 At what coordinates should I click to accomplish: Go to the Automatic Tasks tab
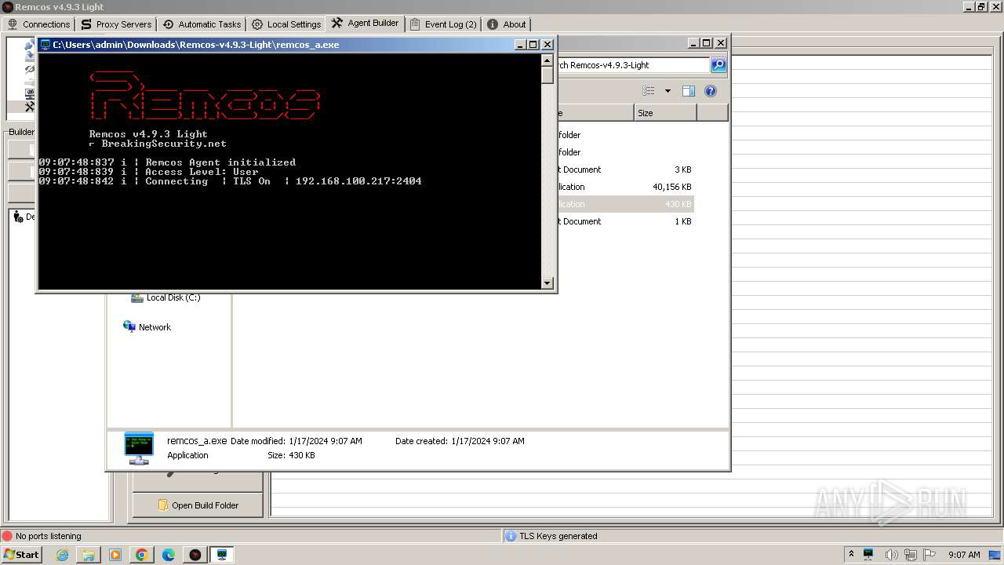(x=202, y=24)
